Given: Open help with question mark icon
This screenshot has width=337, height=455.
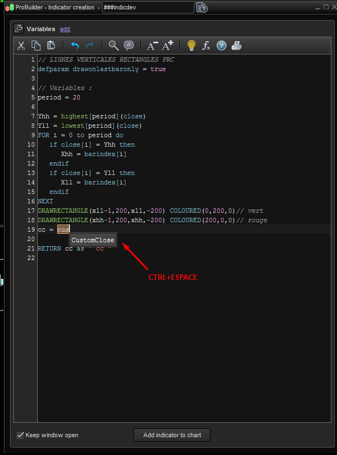Looking at the screenshot, I should pos(222,46).
